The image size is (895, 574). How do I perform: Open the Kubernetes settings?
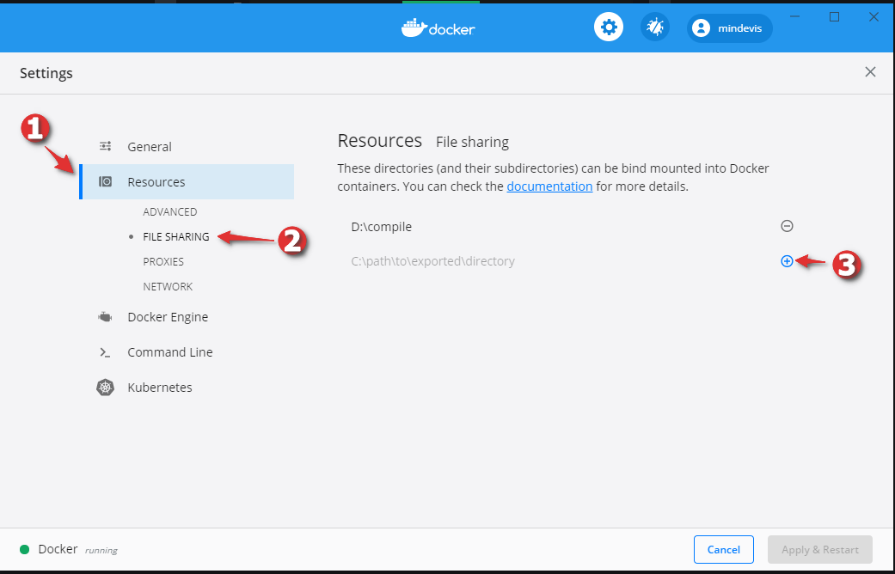pos(159,388)
